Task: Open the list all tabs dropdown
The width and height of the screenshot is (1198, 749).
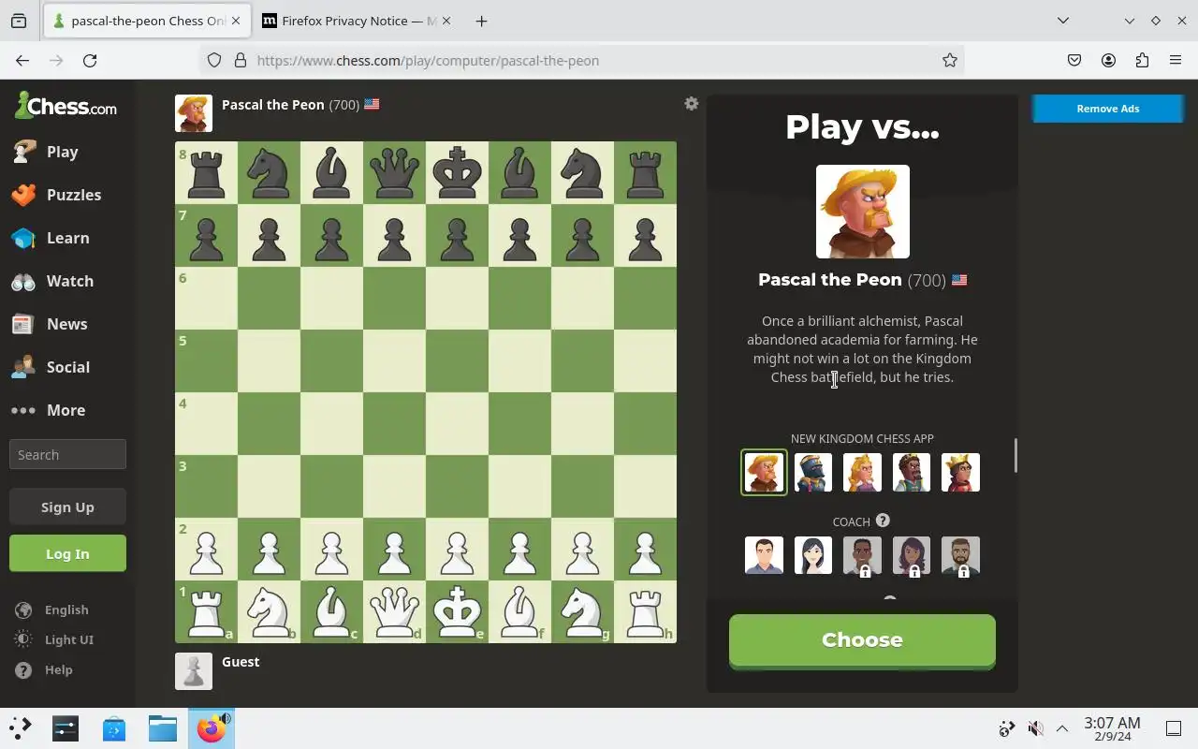Action: (1063, 21)
